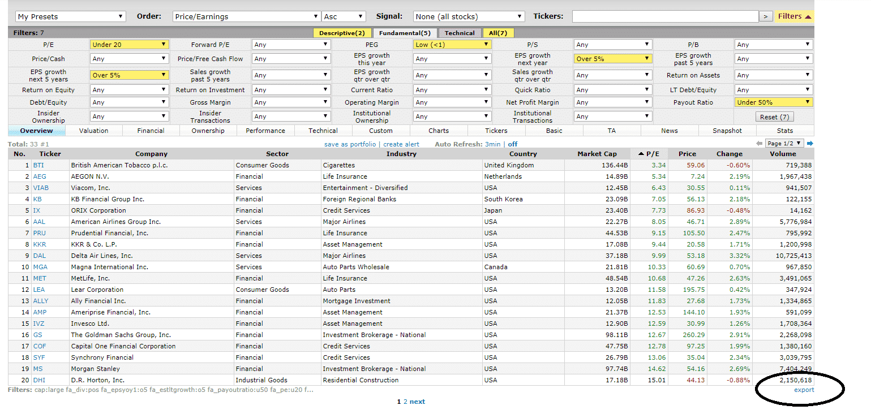Screen dimensions: 871x414
Task: Click inside the Tickers input field
Action: 664,16
